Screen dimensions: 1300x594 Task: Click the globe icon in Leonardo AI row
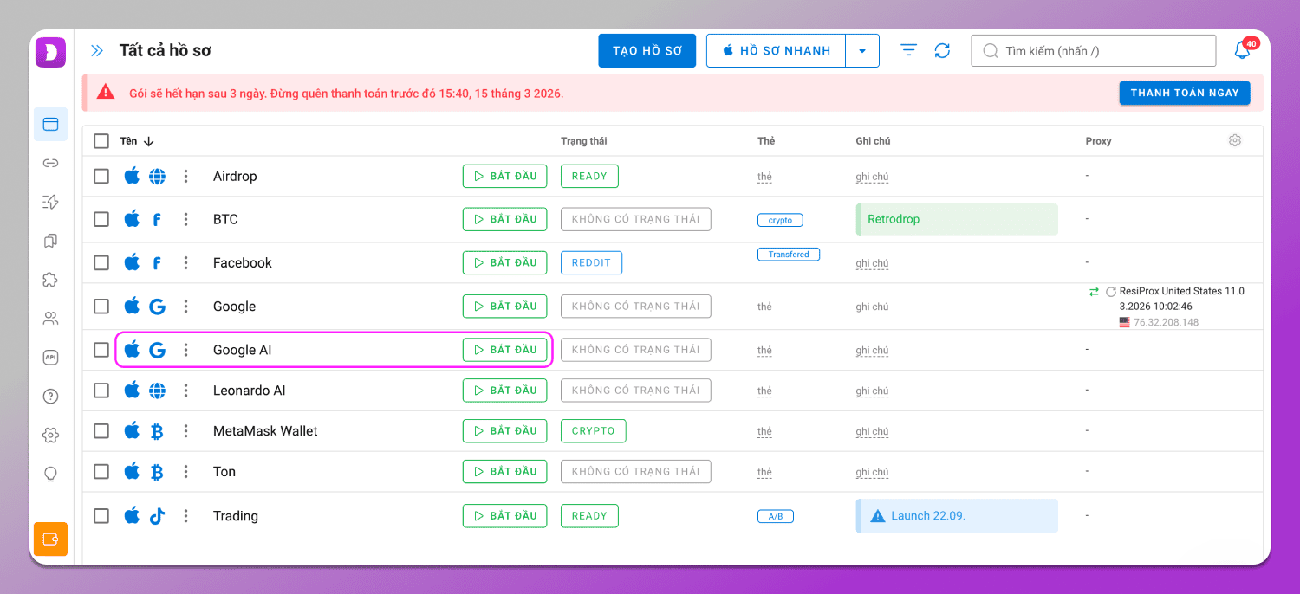[x=157, y=391]
